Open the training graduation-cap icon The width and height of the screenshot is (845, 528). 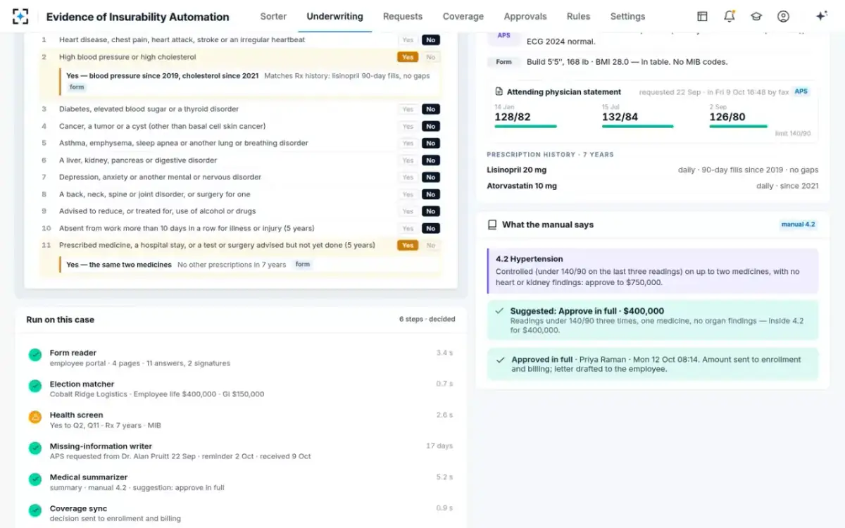click(x=756, y=16)
